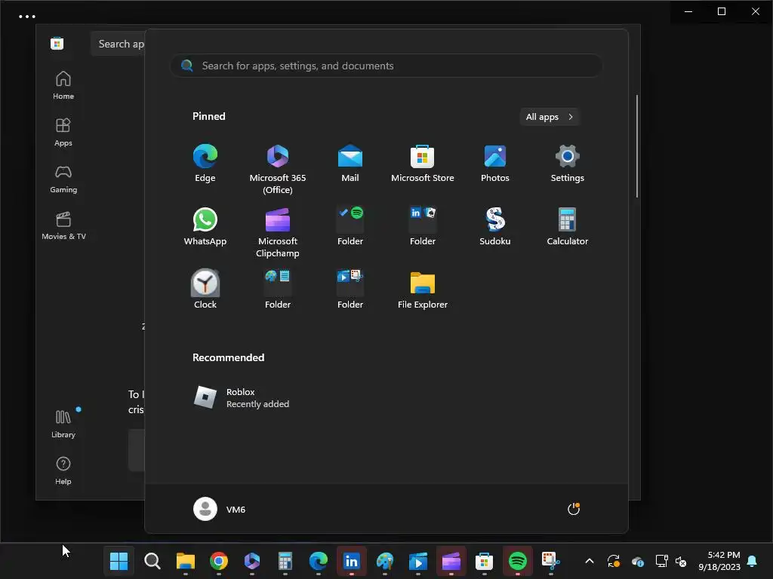
Task: Open OneDrive cloud tray icon
Action: 637,561
